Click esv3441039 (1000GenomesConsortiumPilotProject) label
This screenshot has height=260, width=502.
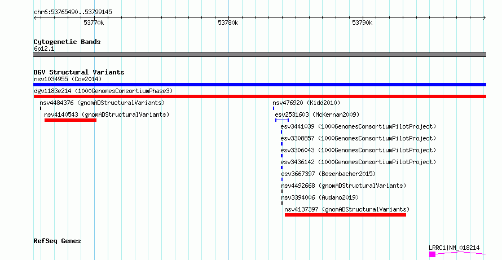358,126
